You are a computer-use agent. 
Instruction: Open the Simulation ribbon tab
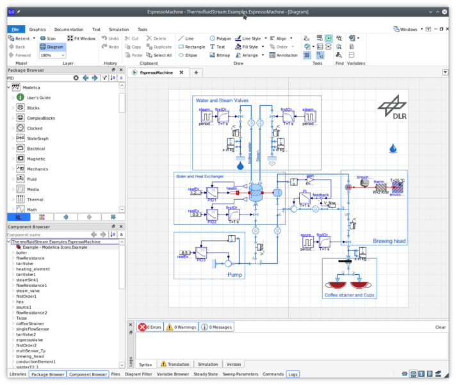118,29
